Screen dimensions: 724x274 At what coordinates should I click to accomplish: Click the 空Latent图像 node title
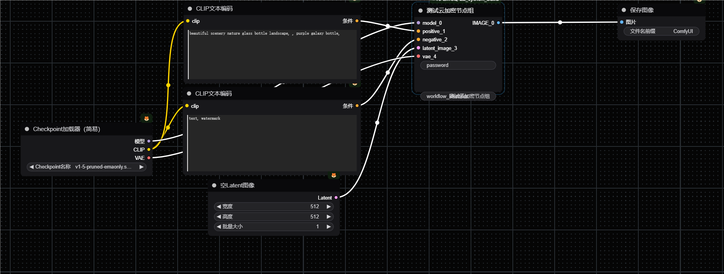tap(237, 185)
